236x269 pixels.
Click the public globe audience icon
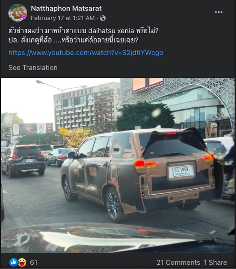[103, 18]
